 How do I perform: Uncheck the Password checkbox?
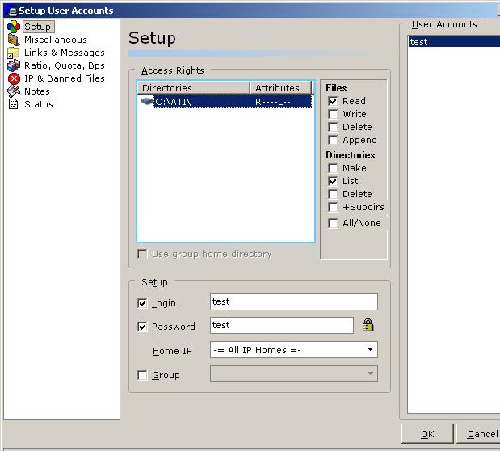(x=142, y=327)
